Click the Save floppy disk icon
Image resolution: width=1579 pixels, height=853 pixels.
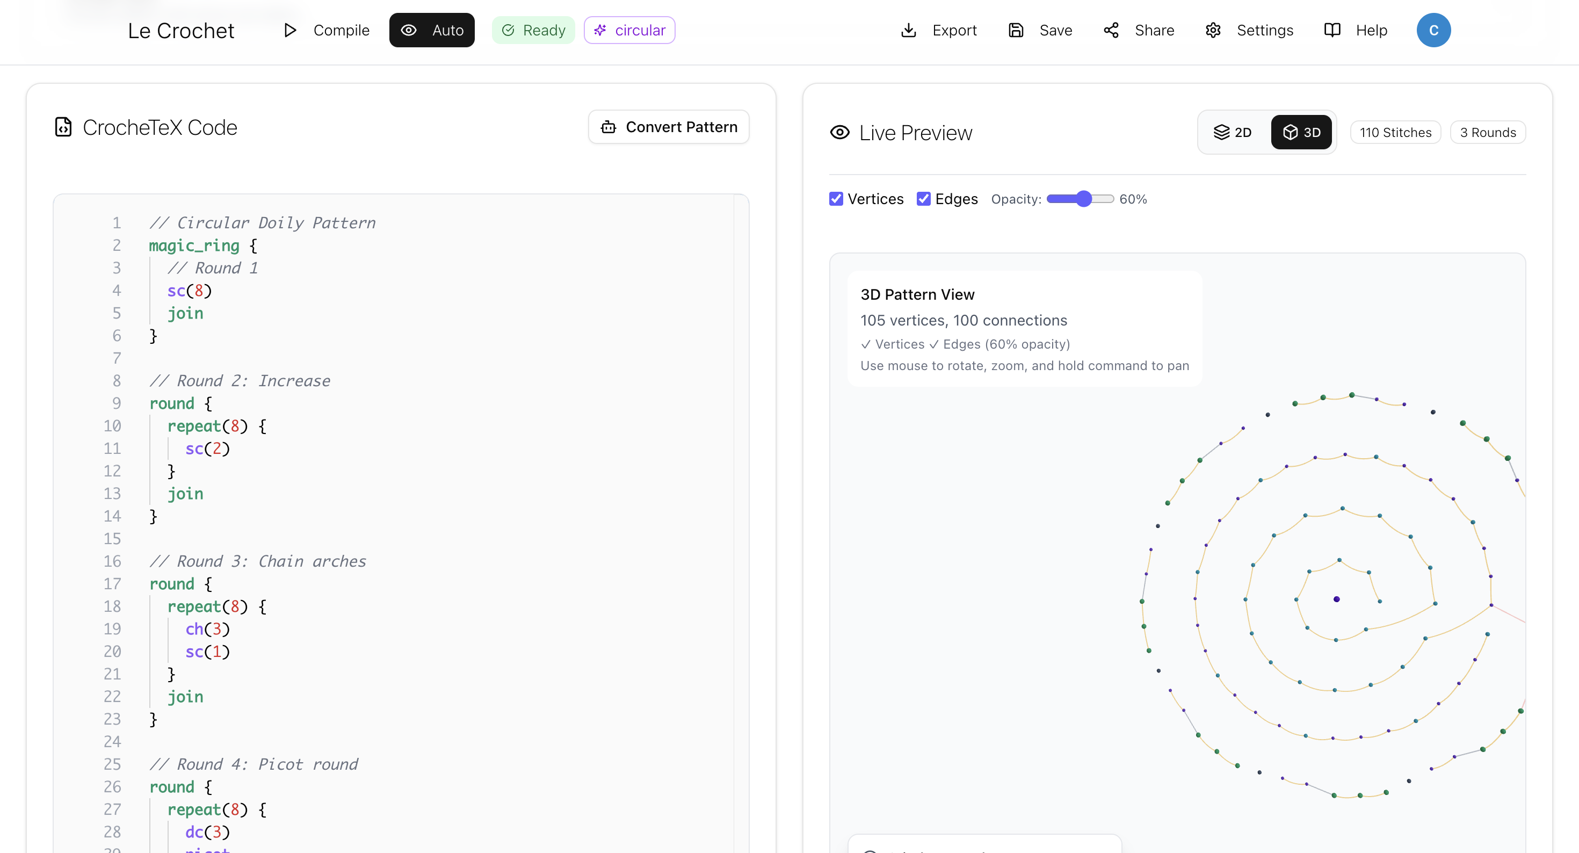[1016, 30]
